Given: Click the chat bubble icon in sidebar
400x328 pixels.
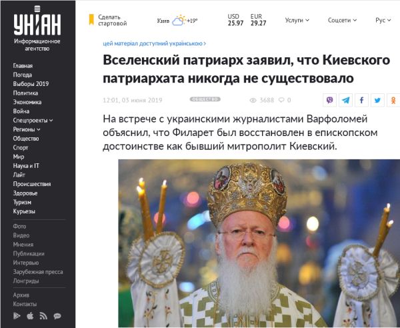Looking at the screenshot, I should 57,316.
